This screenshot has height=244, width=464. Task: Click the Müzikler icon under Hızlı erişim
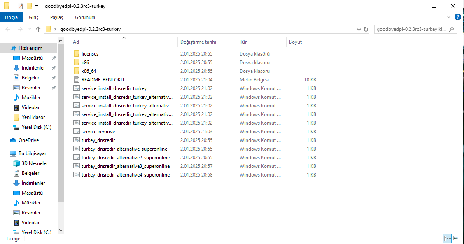tap(16, 97)
